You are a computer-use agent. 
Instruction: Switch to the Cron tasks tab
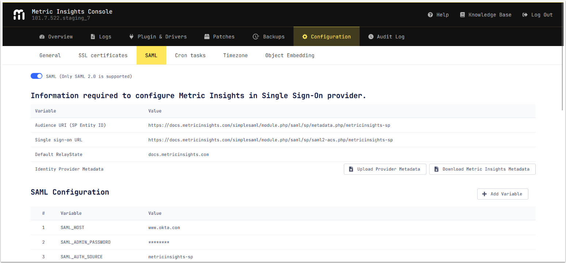(190, 56)
